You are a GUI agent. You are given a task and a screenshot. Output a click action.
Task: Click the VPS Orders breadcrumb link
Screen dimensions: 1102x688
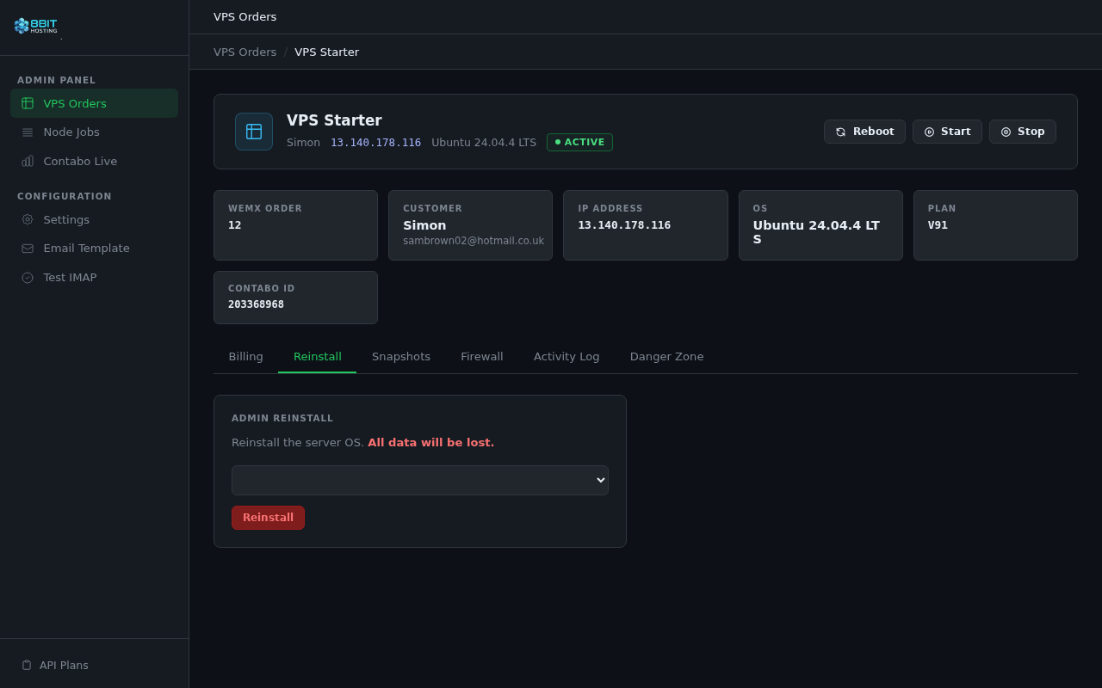click(x=245, y=52)
